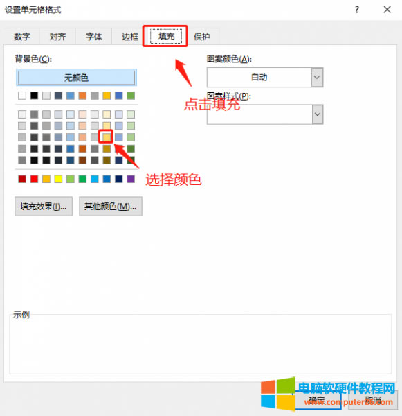Pick the highlighted light gold swatch
402x416 pixels.
pyautogui.click(x=107, y=137)
